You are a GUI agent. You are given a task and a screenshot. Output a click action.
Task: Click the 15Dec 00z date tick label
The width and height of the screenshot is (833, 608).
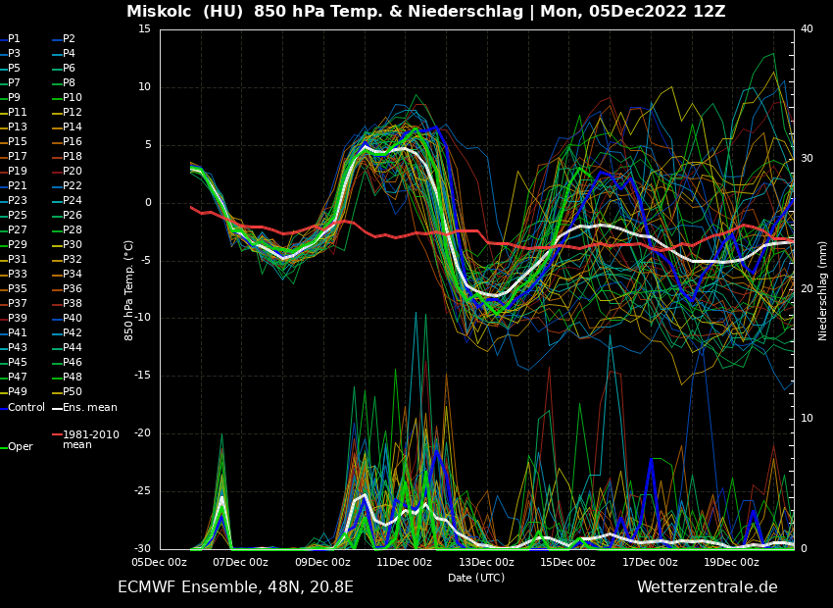click(x=567, y=562)
